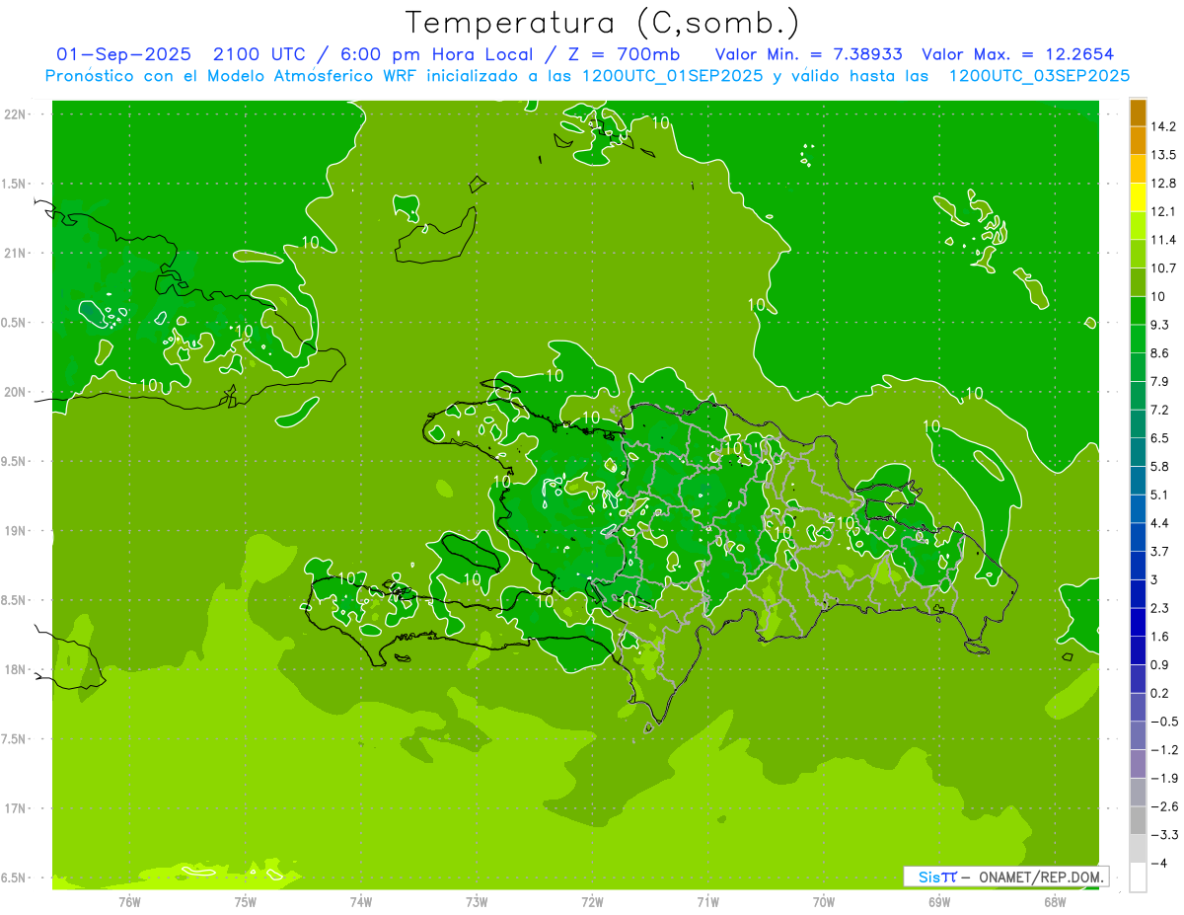Click the "3.7" color scale label
The width and height of the screenshot is (1184, 915).
pos(1161,551)
